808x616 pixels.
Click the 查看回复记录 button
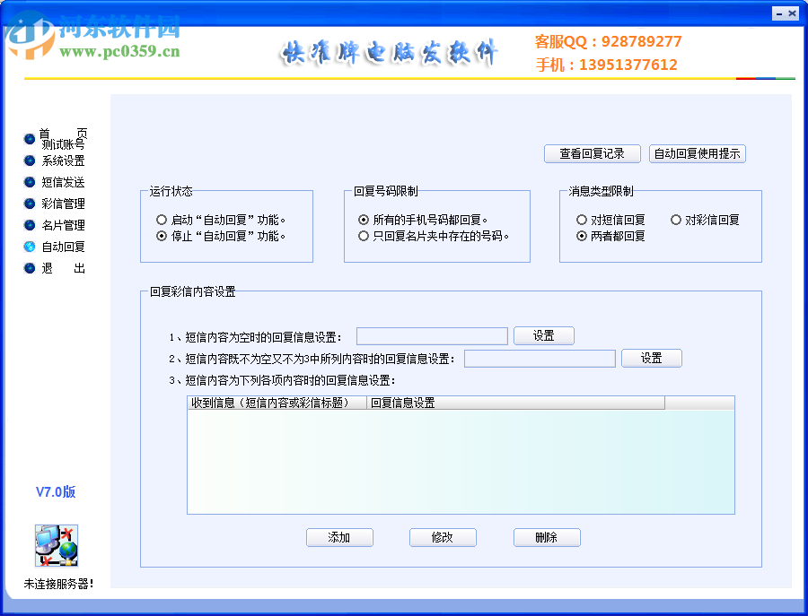[x=591, y=153]
